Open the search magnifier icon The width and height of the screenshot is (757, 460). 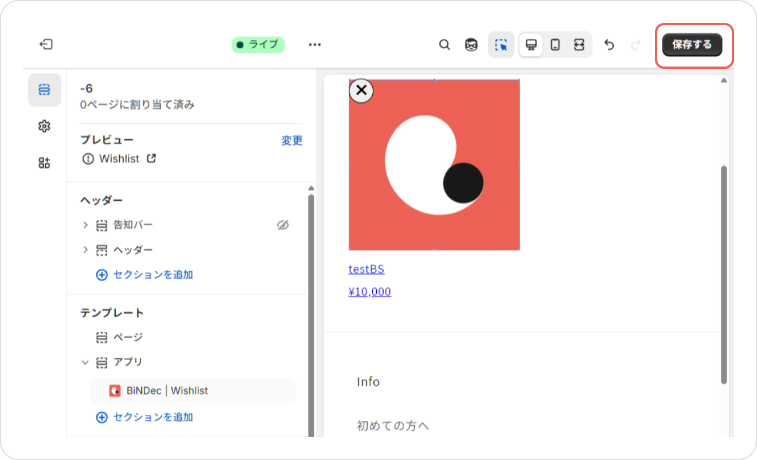pyautogui.click(x=444, y=45)
